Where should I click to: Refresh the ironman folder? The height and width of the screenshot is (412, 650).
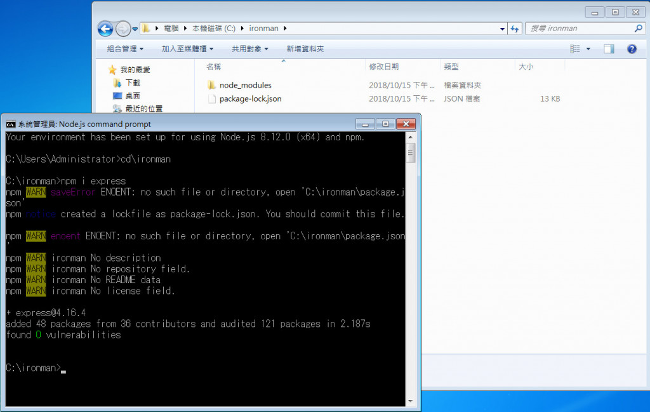click(x=514, y=29)
